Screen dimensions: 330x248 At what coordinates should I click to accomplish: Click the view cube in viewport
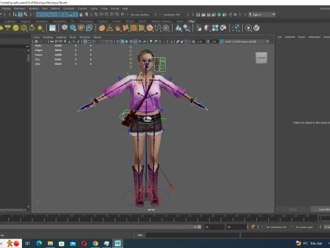pyautogui.click(x=261, y=58)
